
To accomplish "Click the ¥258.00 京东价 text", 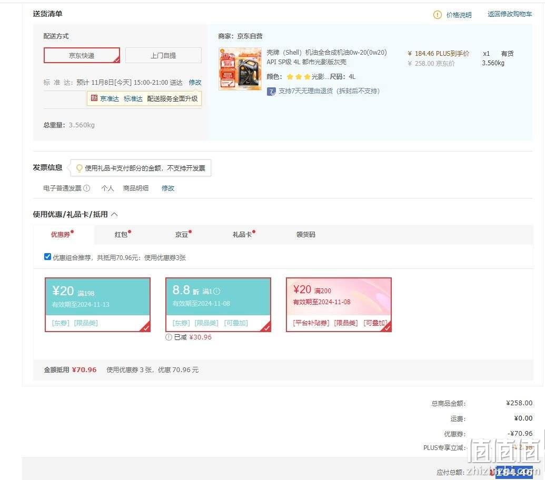I will (x=431, y=64).
